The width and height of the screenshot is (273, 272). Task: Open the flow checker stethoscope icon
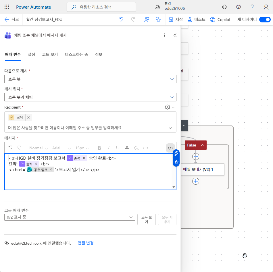pyautogui.click(x=158, y=20)
